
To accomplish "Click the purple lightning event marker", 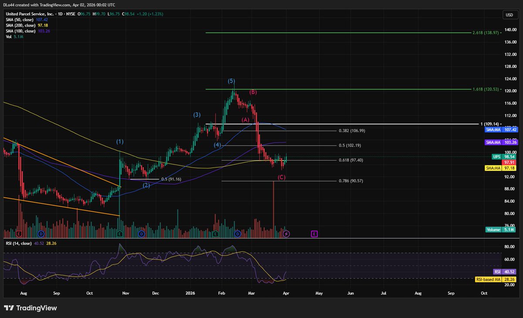I will pyautogui.click(x=286, y=234).
